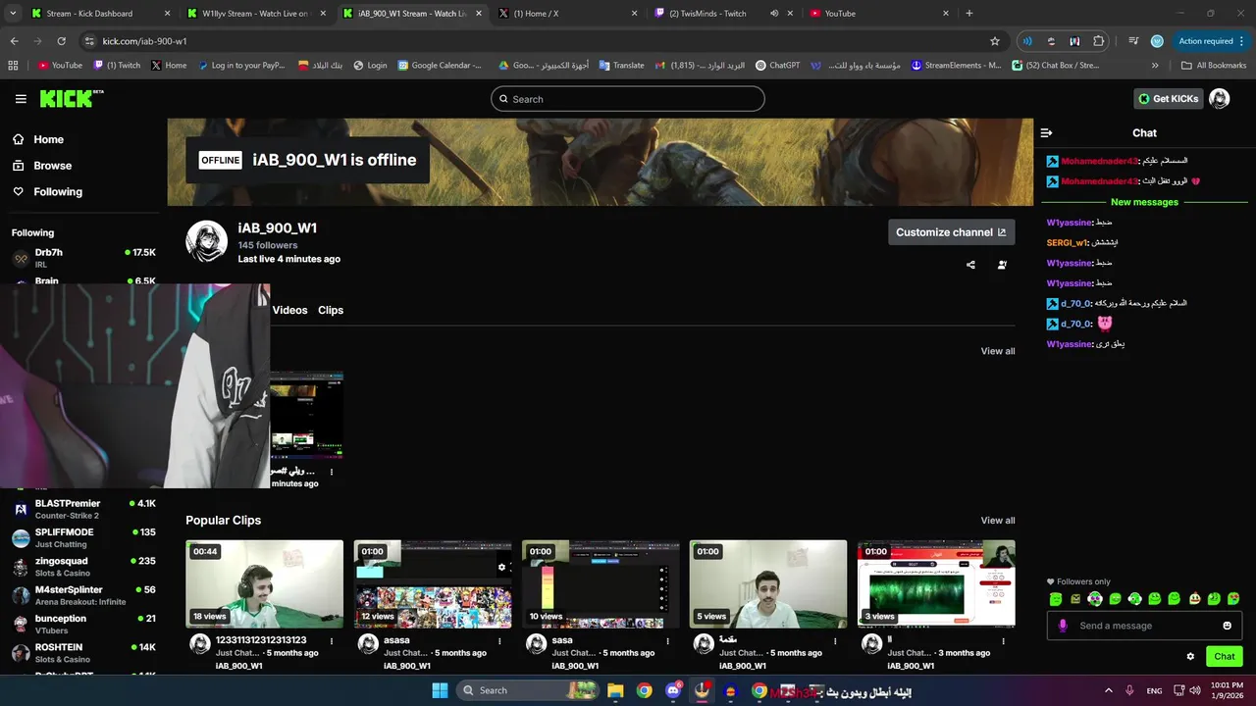Screen dimensions: 1256x706
Task: Click the Send a message field
Action: tap(1144, 626)
